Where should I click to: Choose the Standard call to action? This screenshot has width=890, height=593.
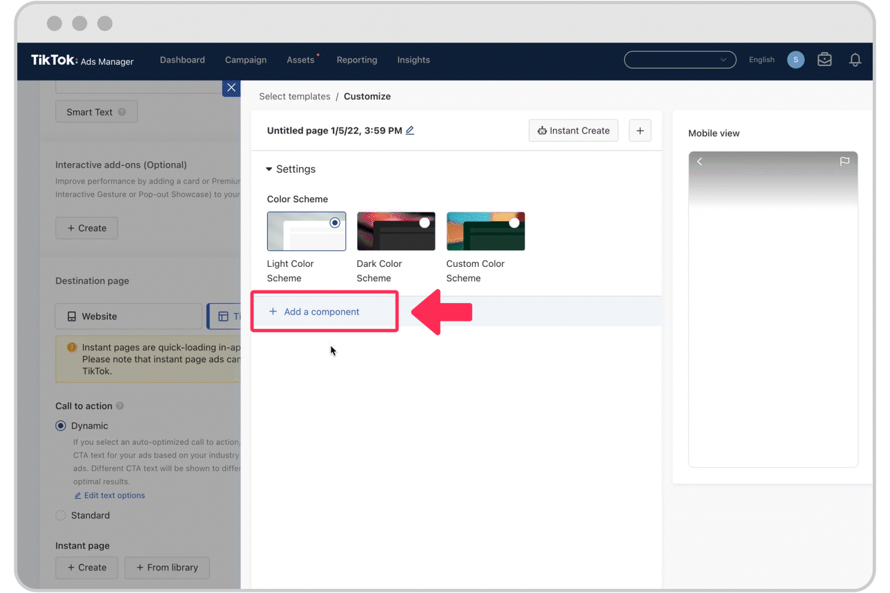point(61,515)
